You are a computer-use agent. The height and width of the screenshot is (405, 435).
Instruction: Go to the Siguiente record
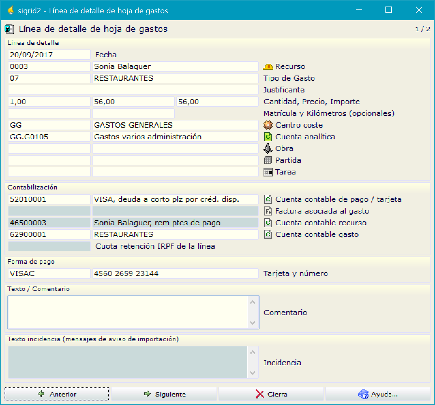[x=164, y=394]
